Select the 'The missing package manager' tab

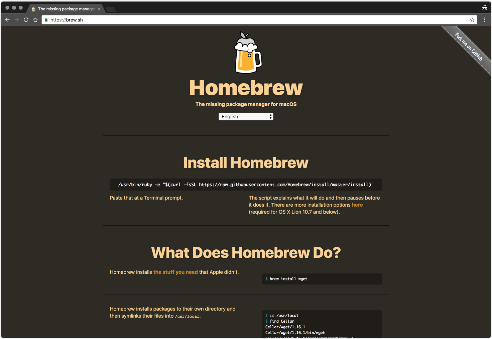[66, 9]
